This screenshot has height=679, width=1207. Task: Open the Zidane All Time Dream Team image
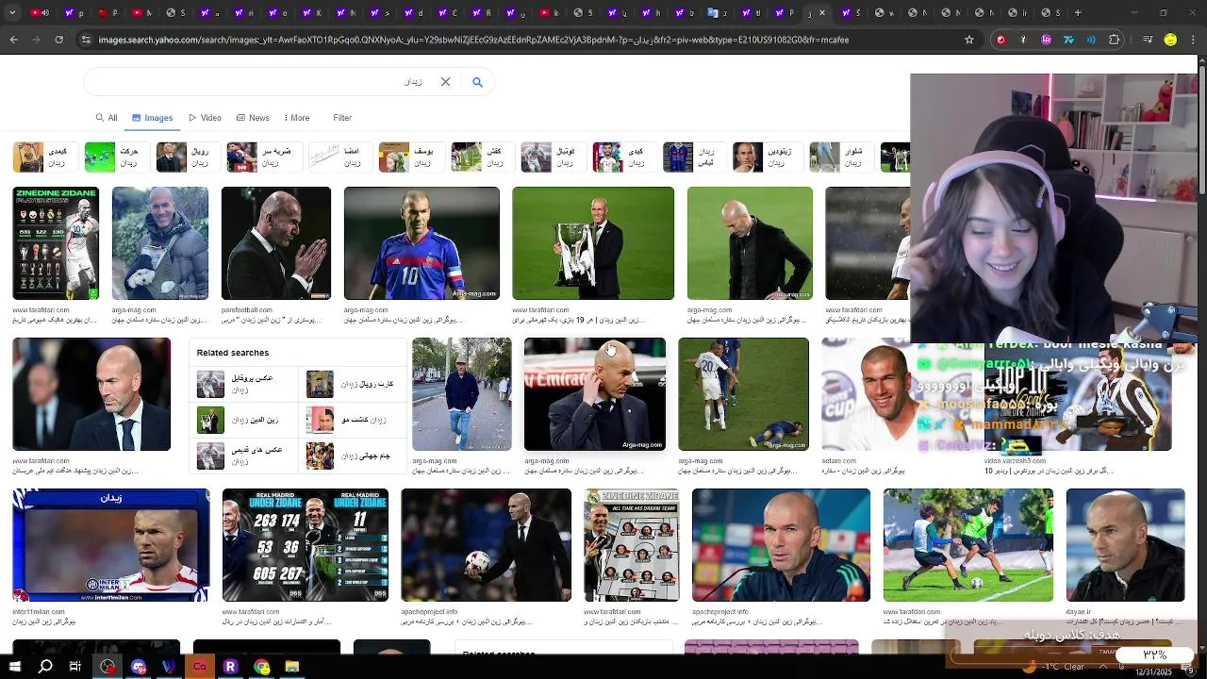(x=632, y=545)
